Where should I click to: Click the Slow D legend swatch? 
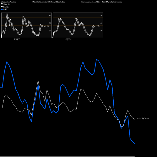click(x=2, y=4)
